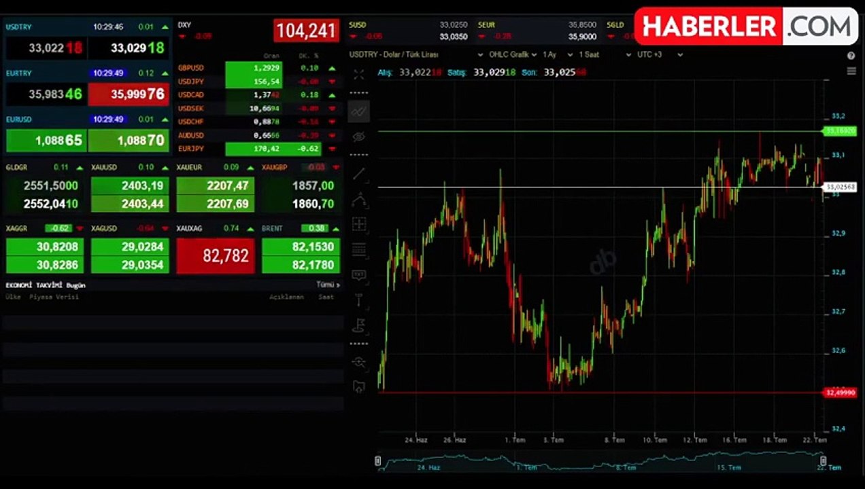Select the text annotation tool
Viewport: 865px width, 489px height.
click(x=359, y=275)
